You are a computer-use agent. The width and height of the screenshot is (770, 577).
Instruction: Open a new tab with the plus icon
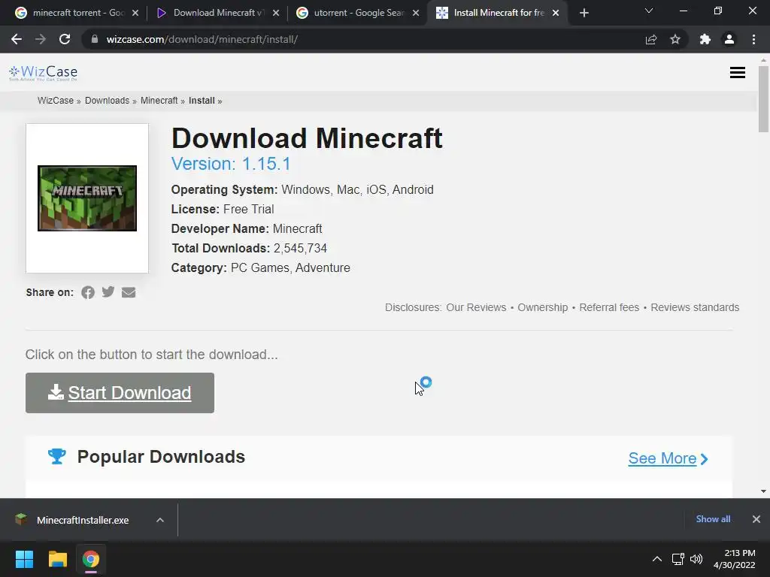click(x=584, y=13)
